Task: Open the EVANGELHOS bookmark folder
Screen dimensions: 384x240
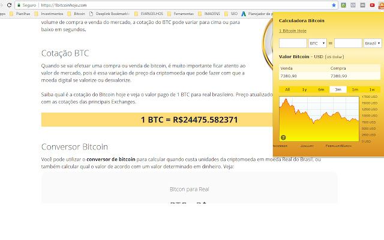Action: 148,14
